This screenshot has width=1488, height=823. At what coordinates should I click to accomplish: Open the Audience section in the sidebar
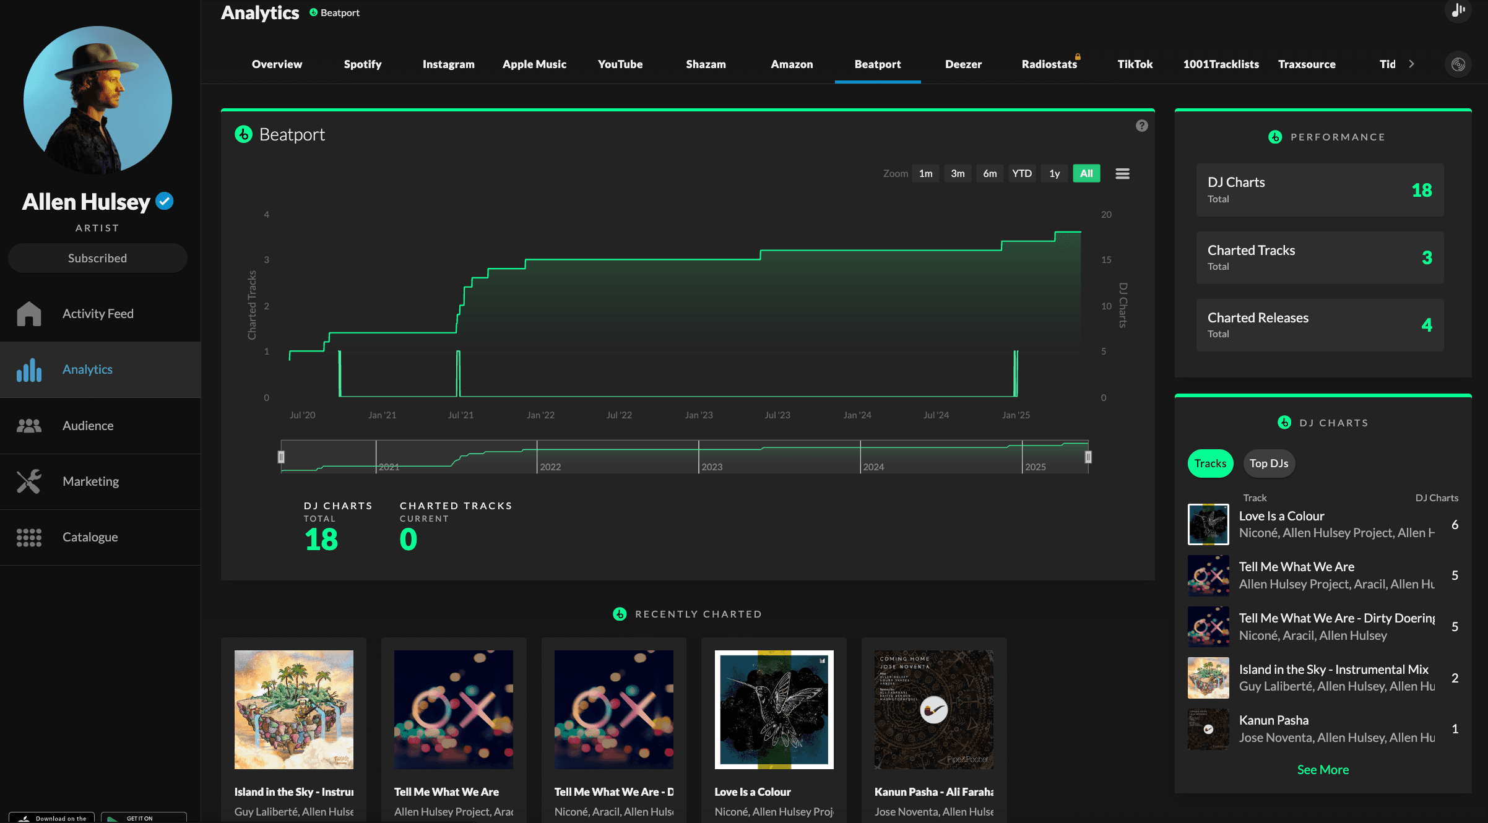tap(87, 425)
